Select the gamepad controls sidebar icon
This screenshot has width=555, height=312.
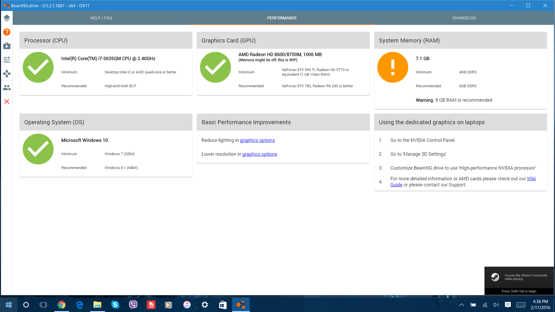[x=7, y=74]
